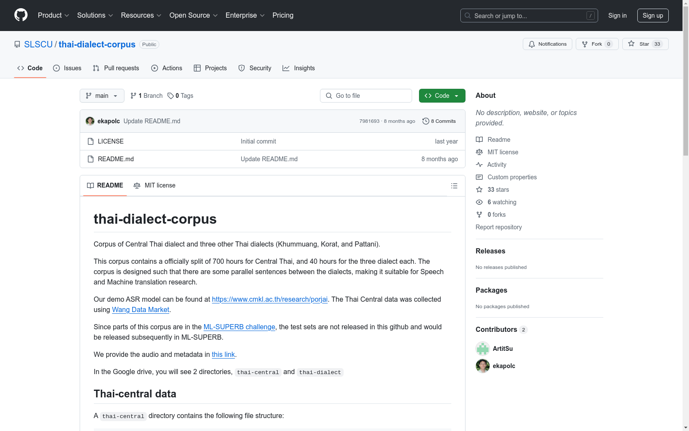This screenshot has height=431, width=689.
Task: View the 0 Tags list
Action: [x=180, y=96]
